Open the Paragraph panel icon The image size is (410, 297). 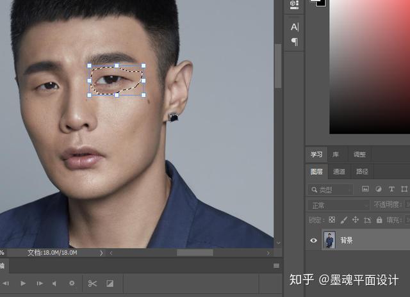pyautogui.click(x=295, y=41)
